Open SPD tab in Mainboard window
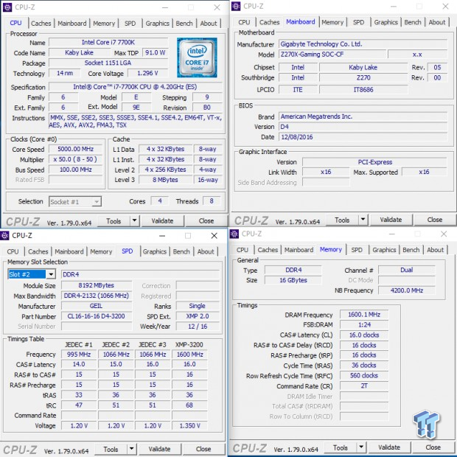 pos(358,22)
